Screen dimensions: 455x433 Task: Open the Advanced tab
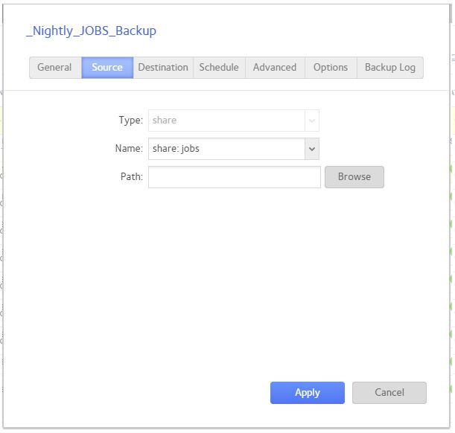click(x=275, y=68)
